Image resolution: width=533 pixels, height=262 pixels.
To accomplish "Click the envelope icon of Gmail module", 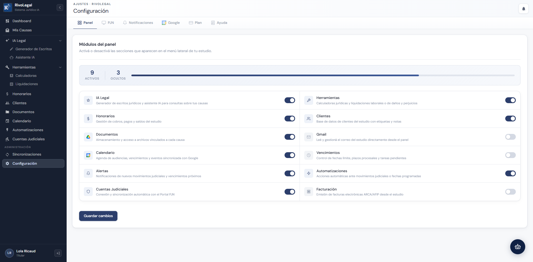I will (x=309, y=137).
